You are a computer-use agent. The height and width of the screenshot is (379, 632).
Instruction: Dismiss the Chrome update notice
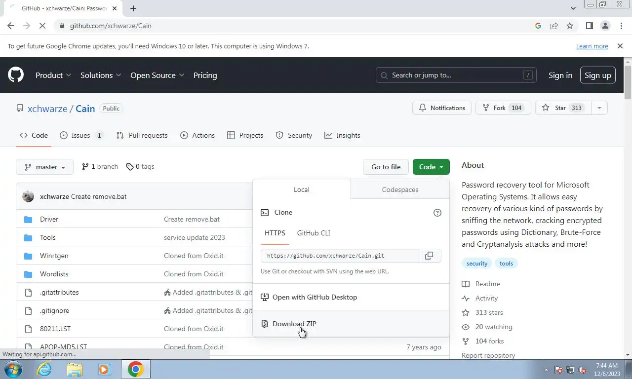620,46
